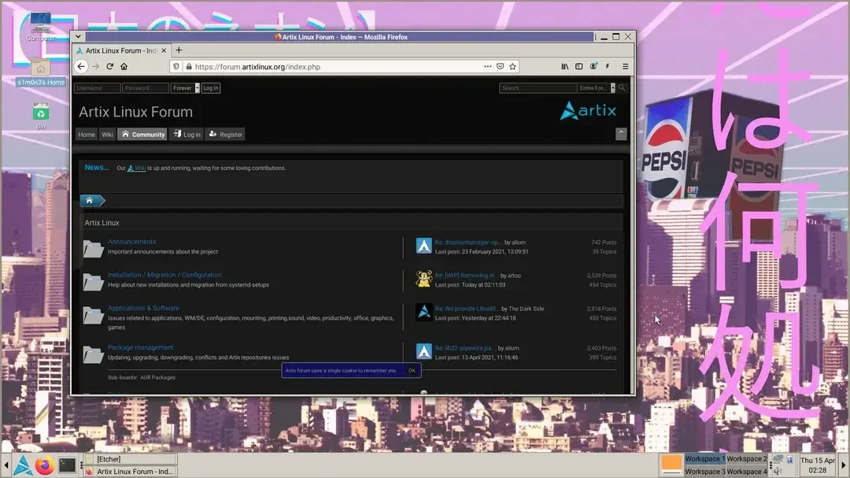Open the Register menu item
The height and width of the screenshot is (478, 850).
point(225,135)
